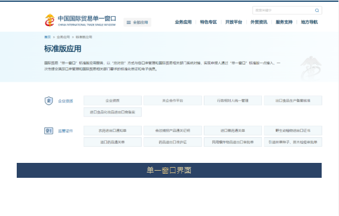Click 业务应用 in the breadcrumb trail
339x216 pixels.
pos(63,37)
